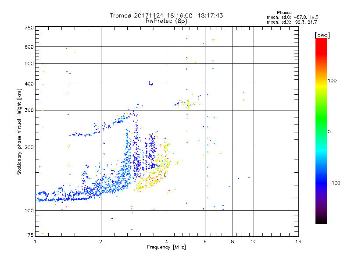Click the 'mean, sd,X: 92.3, 21.7' line
The width and height of the screenshot is (351, 263).
pos(292,22)
